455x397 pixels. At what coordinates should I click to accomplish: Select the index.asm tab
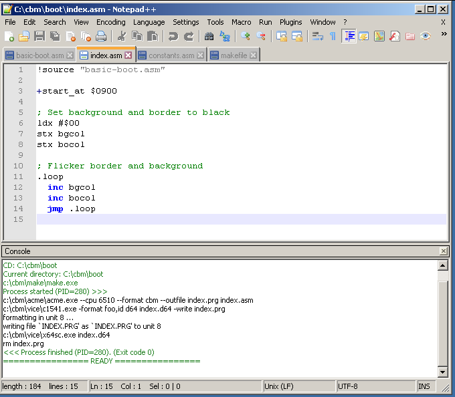coord(106,55)
